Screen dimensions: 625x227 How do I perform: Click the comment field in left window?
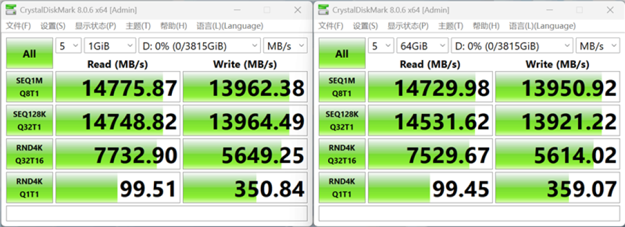pyautogui.click(x=157, y=213)
